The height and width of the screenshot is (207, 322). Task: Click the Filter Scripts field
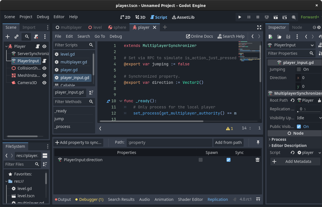[x=74, y=45]
